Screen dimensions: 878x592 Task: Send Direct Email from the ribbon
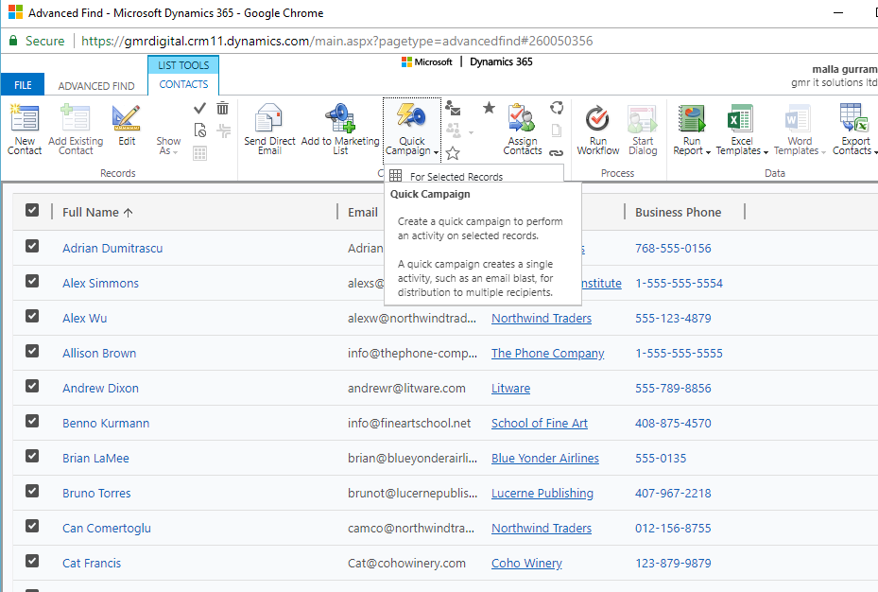[x=269, y=130]
